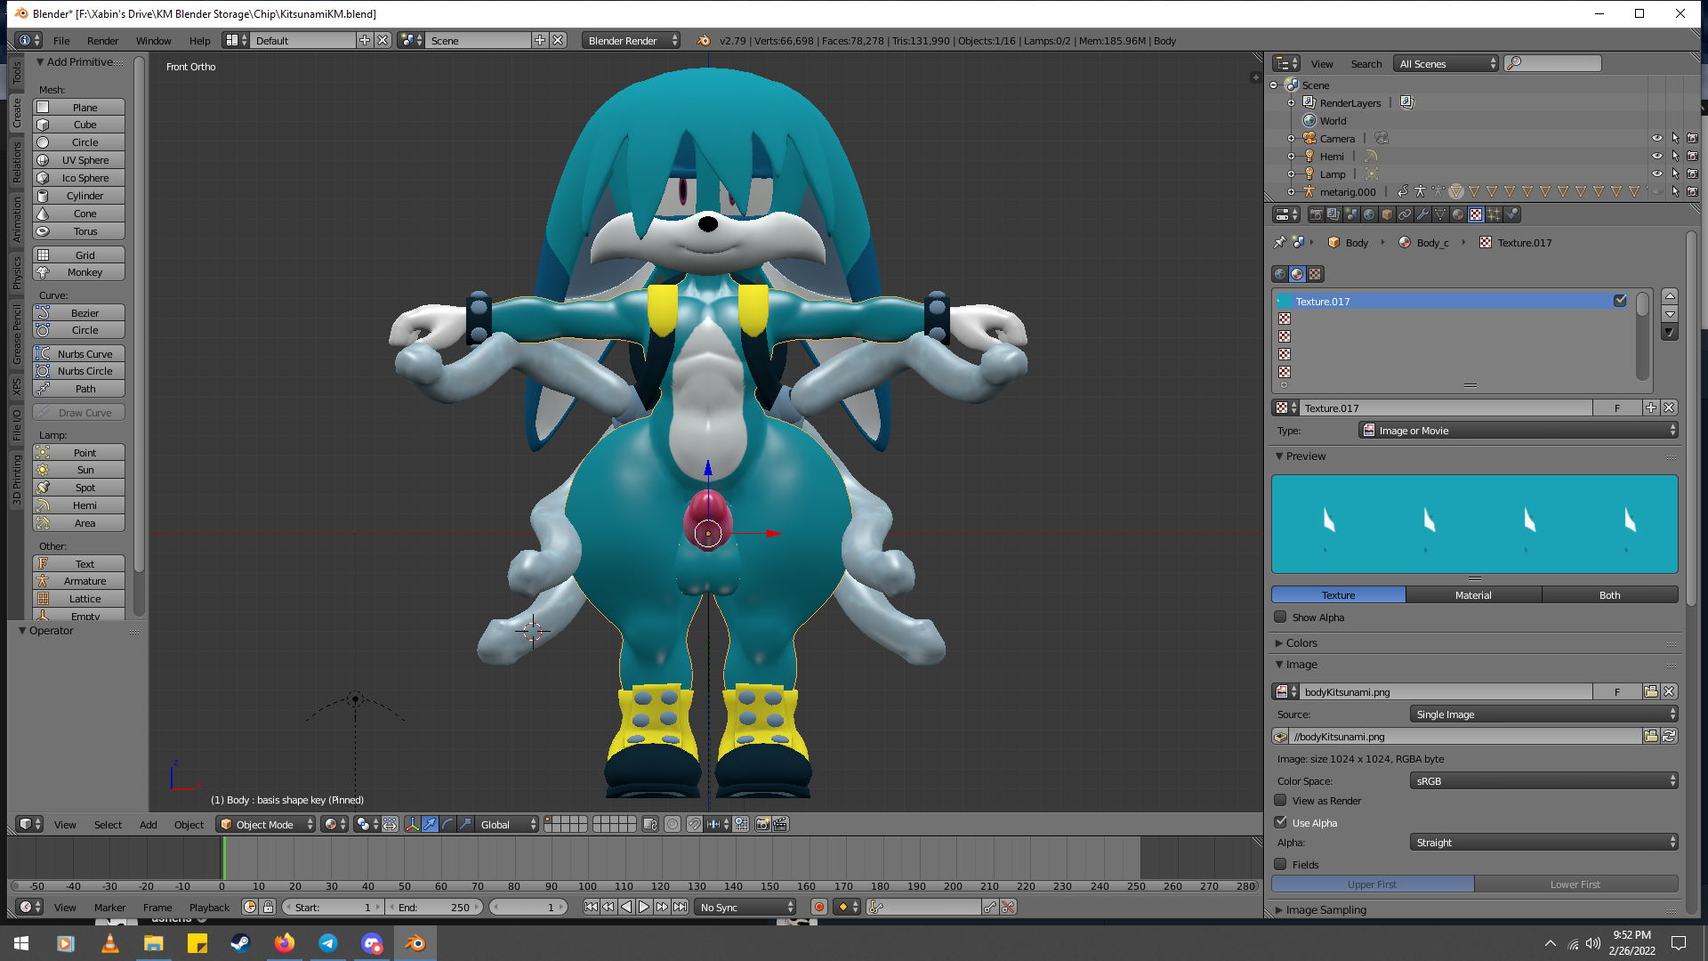Disable the Use Alpha checkbox
1708x961 pixels.
click(x=1280, y=822)
